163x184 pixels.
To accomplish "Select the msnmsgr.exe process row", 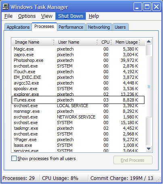I will tap(78, 111).
